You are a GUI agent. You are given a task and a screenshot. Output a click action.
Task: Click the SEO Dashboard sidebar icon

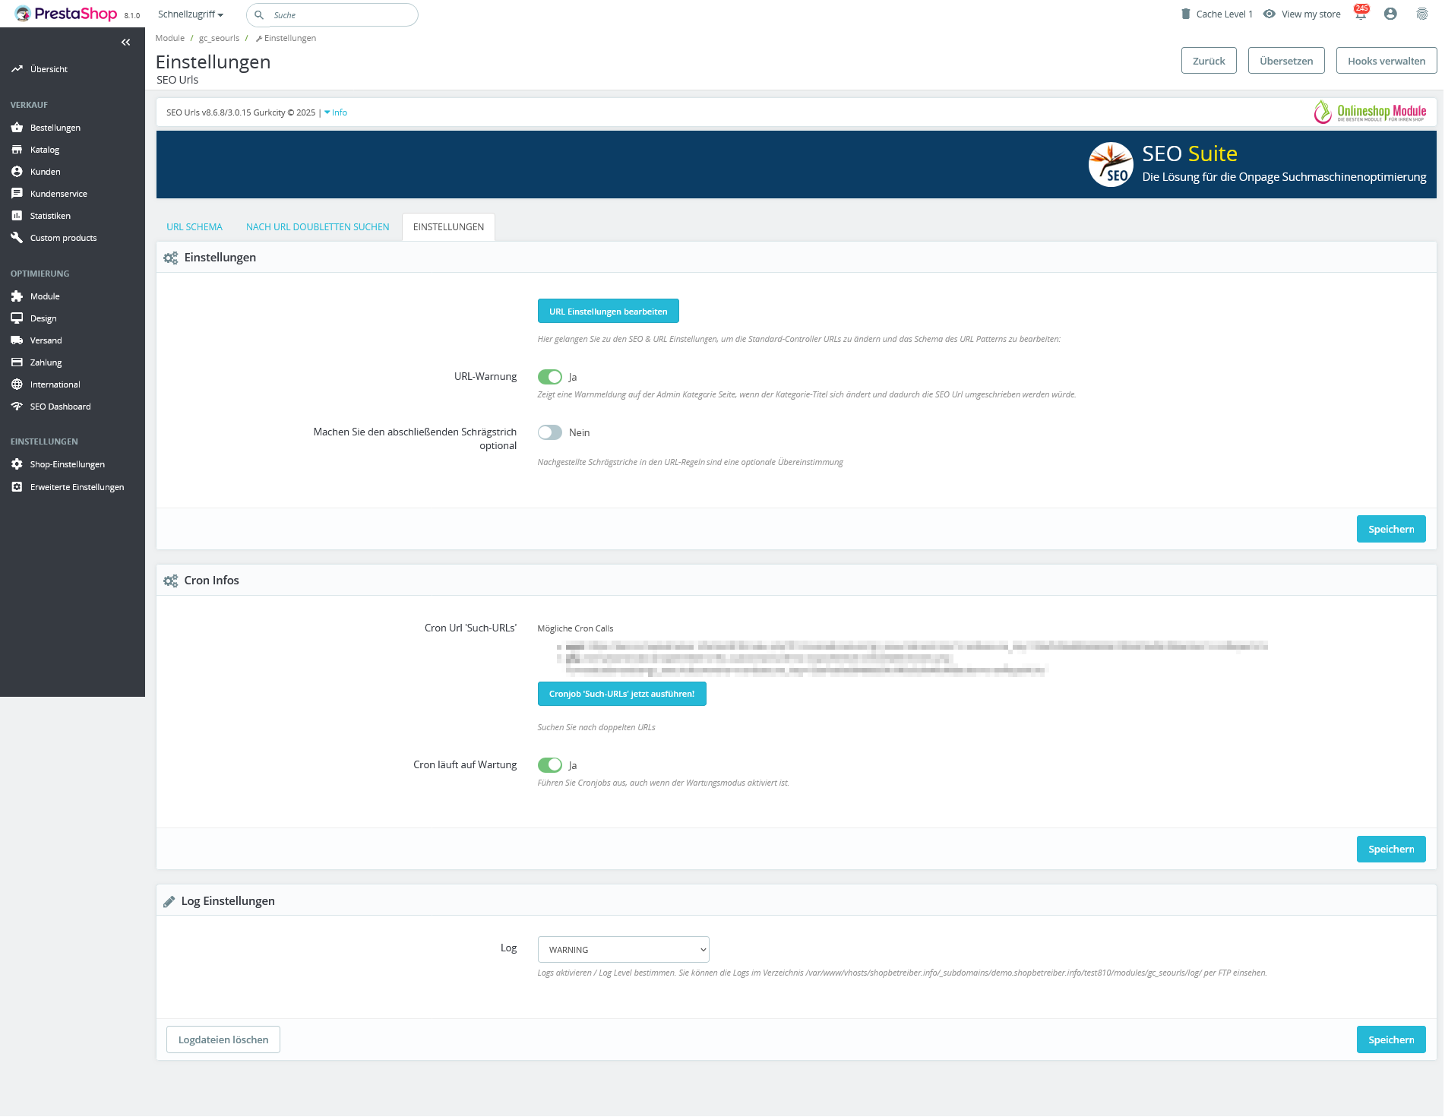click(17, 407)
